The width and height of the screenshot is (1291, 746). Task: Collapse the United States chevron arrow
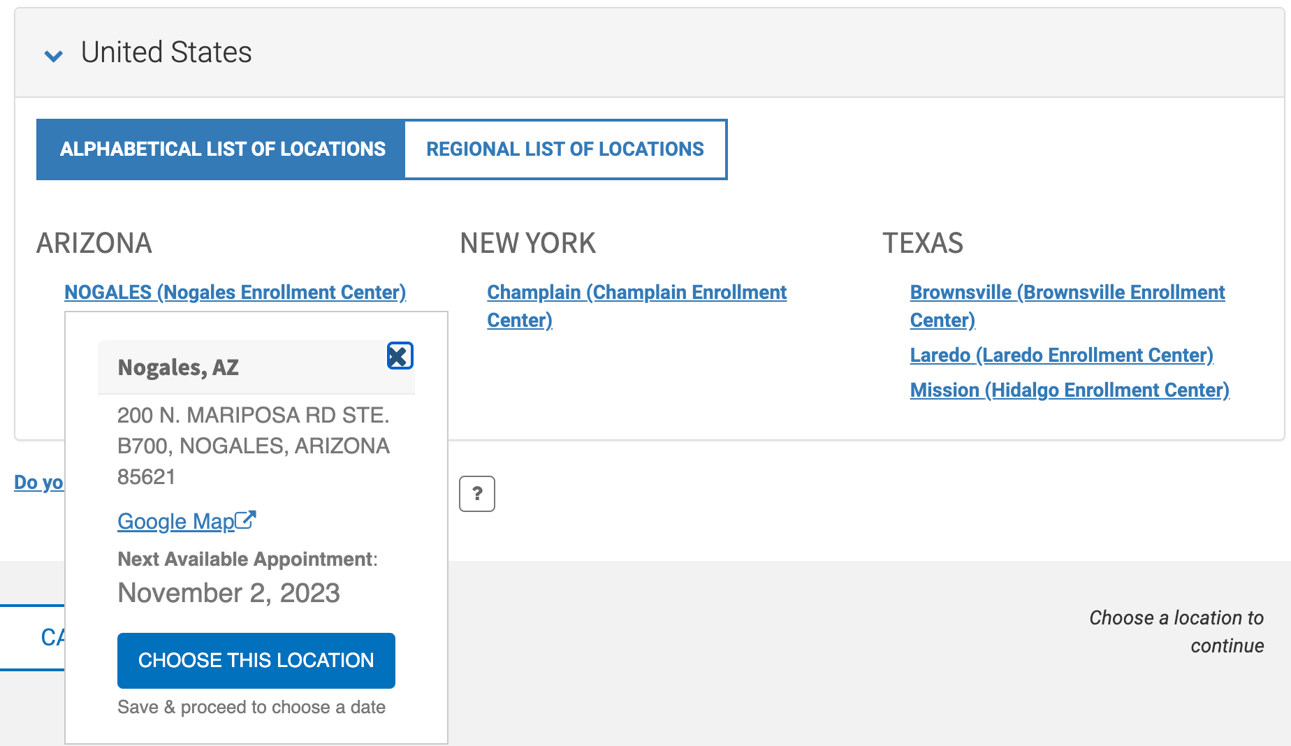click(x=54, y=55)
